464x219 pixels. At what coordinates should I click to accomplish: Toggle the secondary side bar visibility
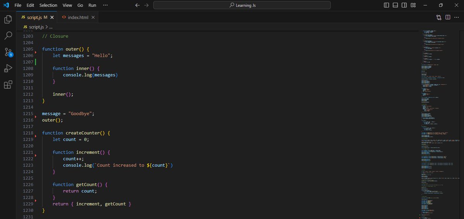pos(404,5)
